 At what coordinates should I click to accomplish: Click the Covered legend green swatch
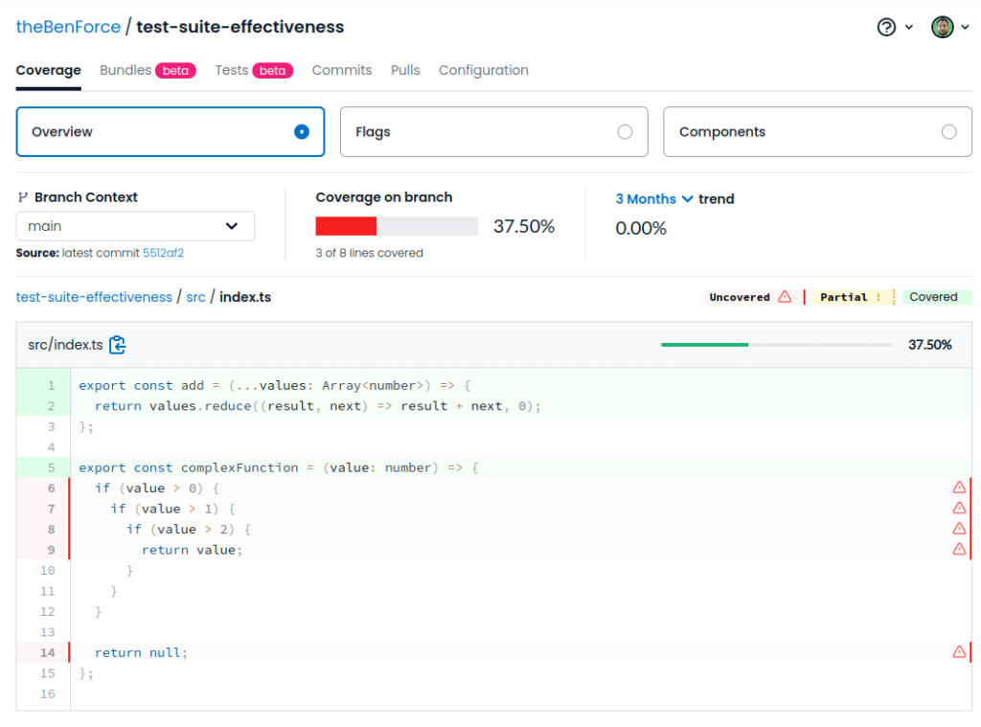937,297
